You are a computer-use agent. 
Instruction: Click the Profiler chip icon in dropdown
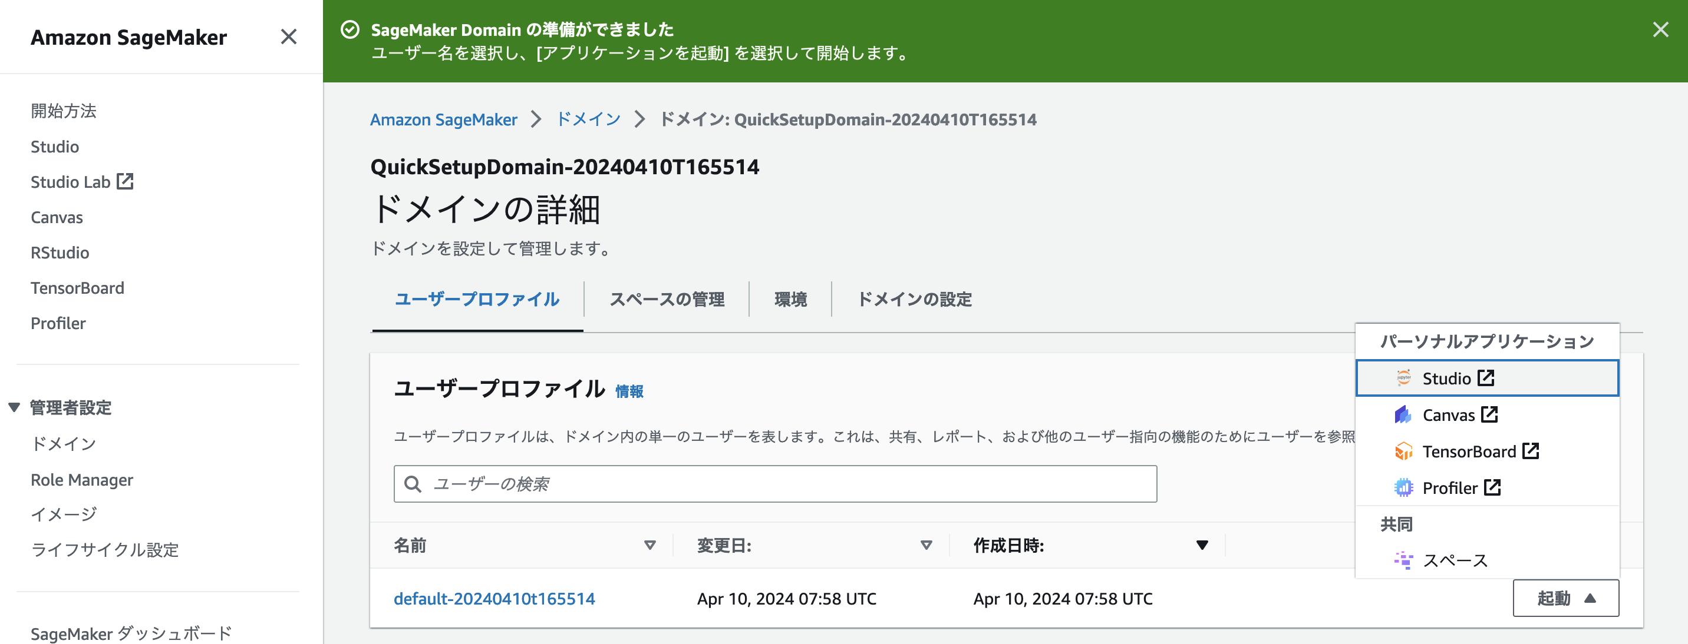coord(1403,487)
